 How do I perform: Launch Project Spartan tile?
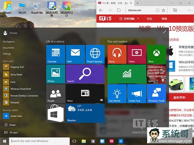click(95, 54)
